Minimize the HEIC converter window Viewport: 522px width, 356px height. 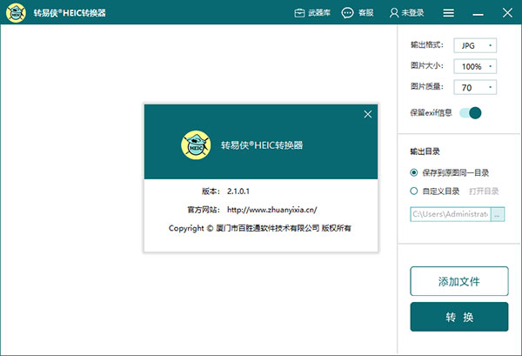478,14
